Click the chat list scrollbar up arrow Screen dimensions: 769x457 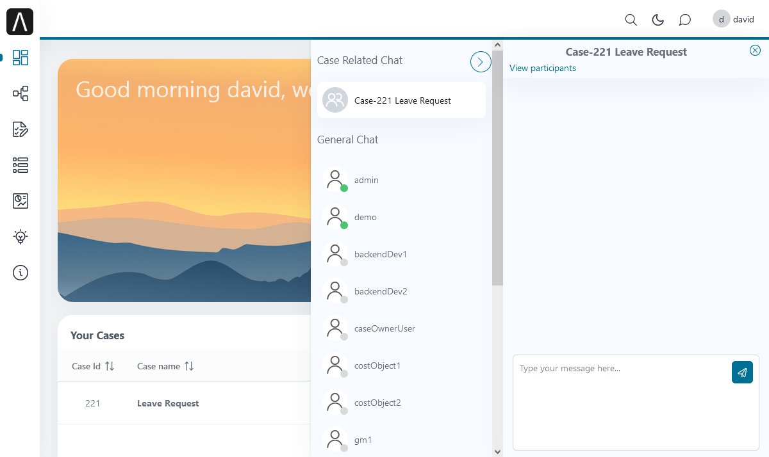497,45
